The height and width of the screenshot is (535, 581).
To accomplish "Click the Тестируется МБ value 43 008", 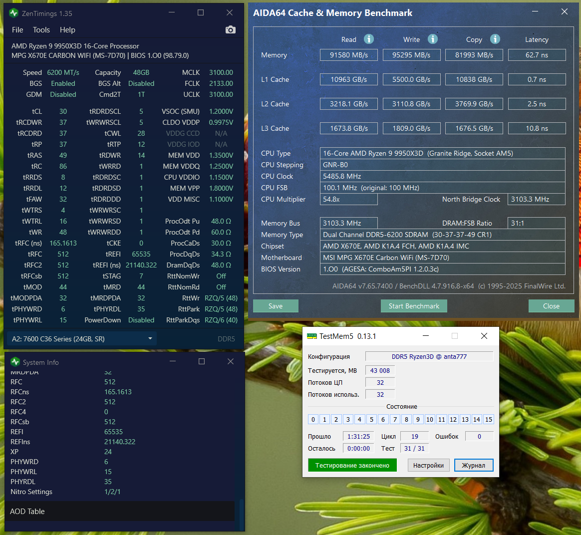I will 380,370.
